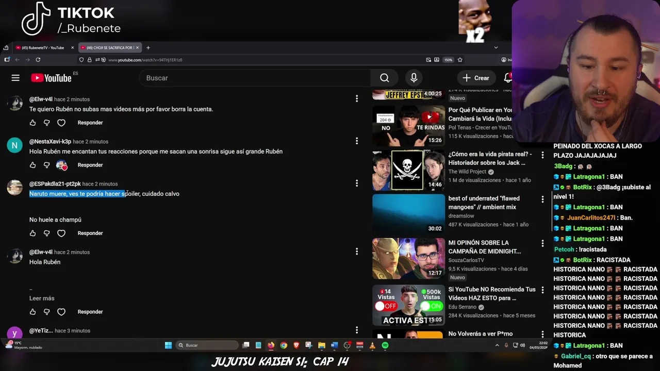Open the pirate flag video thumbnail
660x371 pixels.
point(408,170)
